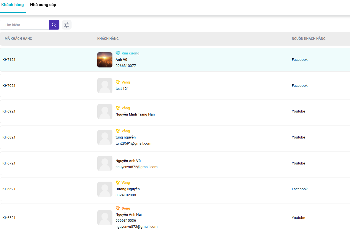Select customer name Nguyễn Minh Trang Han
Image resolution: width=350 pixels, height=230 pixels.
[x=135, y=114]
